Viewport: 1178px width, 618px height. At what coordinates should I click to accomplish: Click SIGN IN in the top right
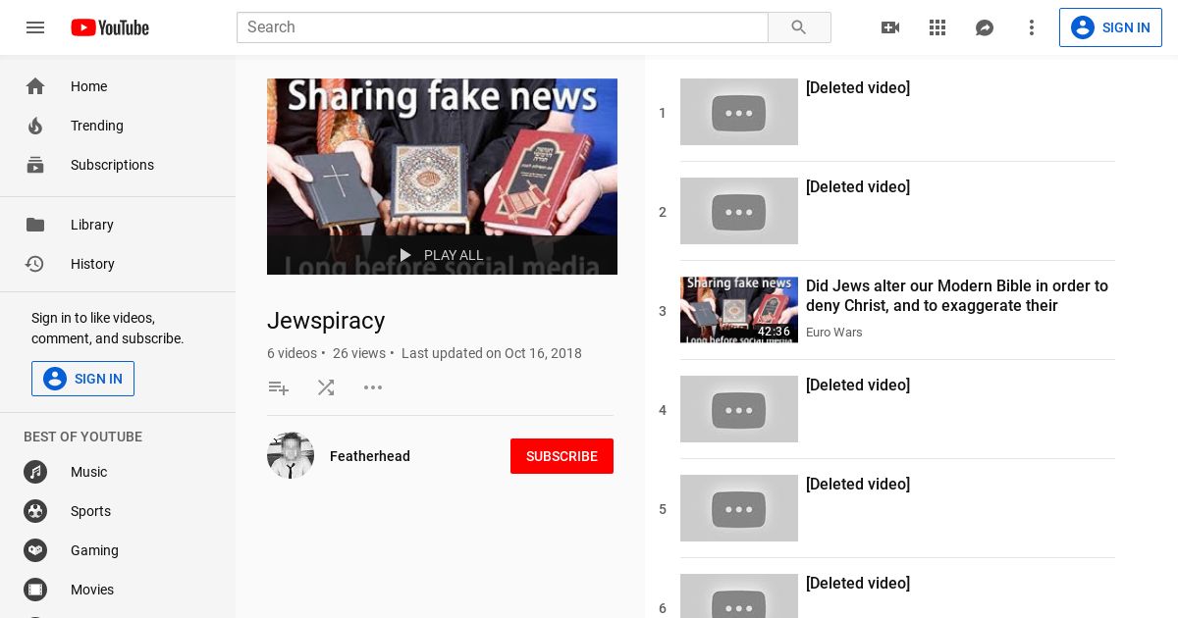click(x=1110, y=27)
